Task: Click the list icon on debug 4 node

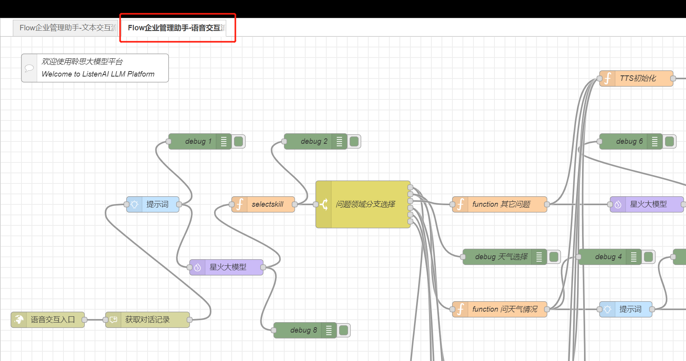Action: click(x=633, y=257)
